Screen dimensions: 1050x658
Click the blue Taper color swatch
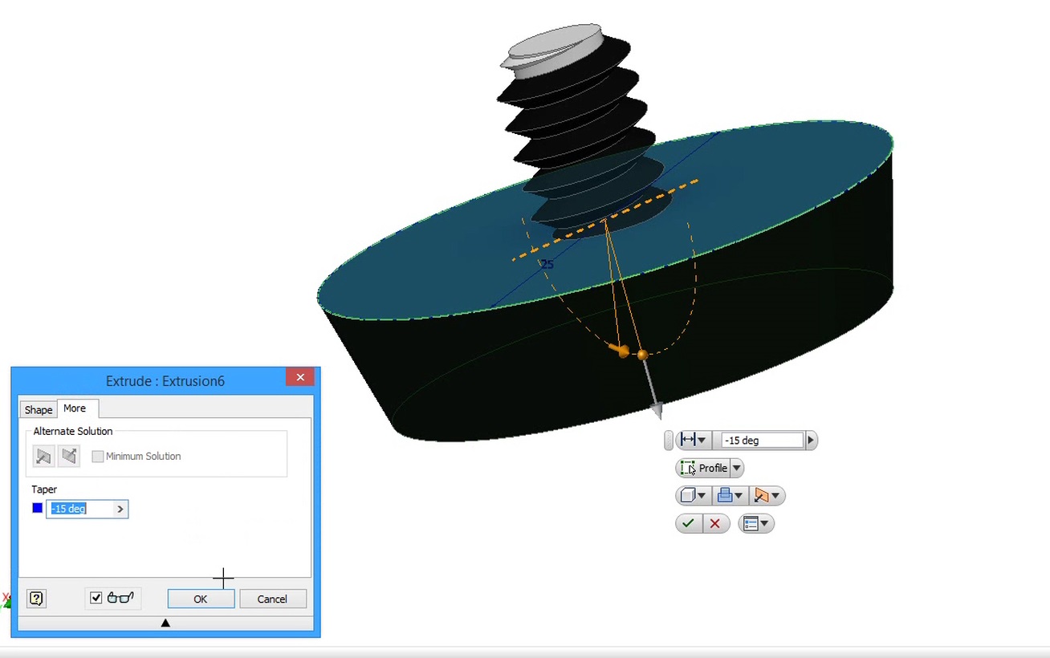coord(35,507)
